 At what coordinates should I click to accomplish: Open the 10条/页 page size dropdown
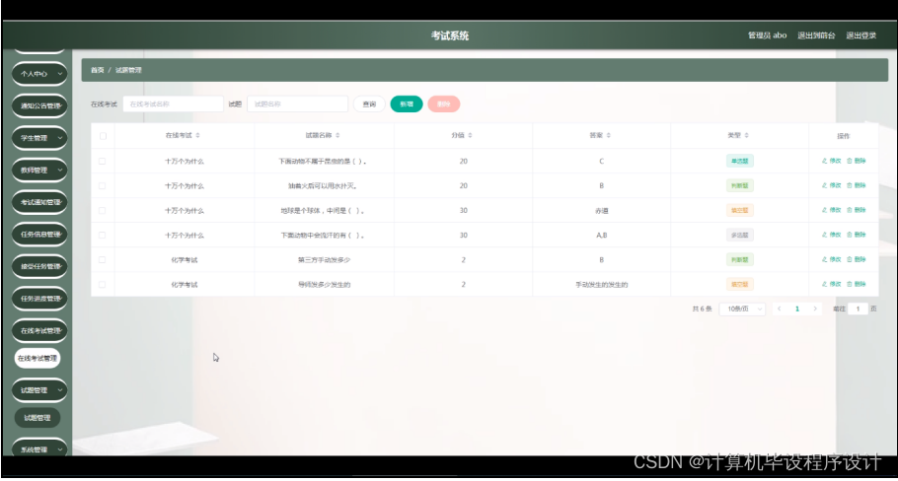pos(742,309)
